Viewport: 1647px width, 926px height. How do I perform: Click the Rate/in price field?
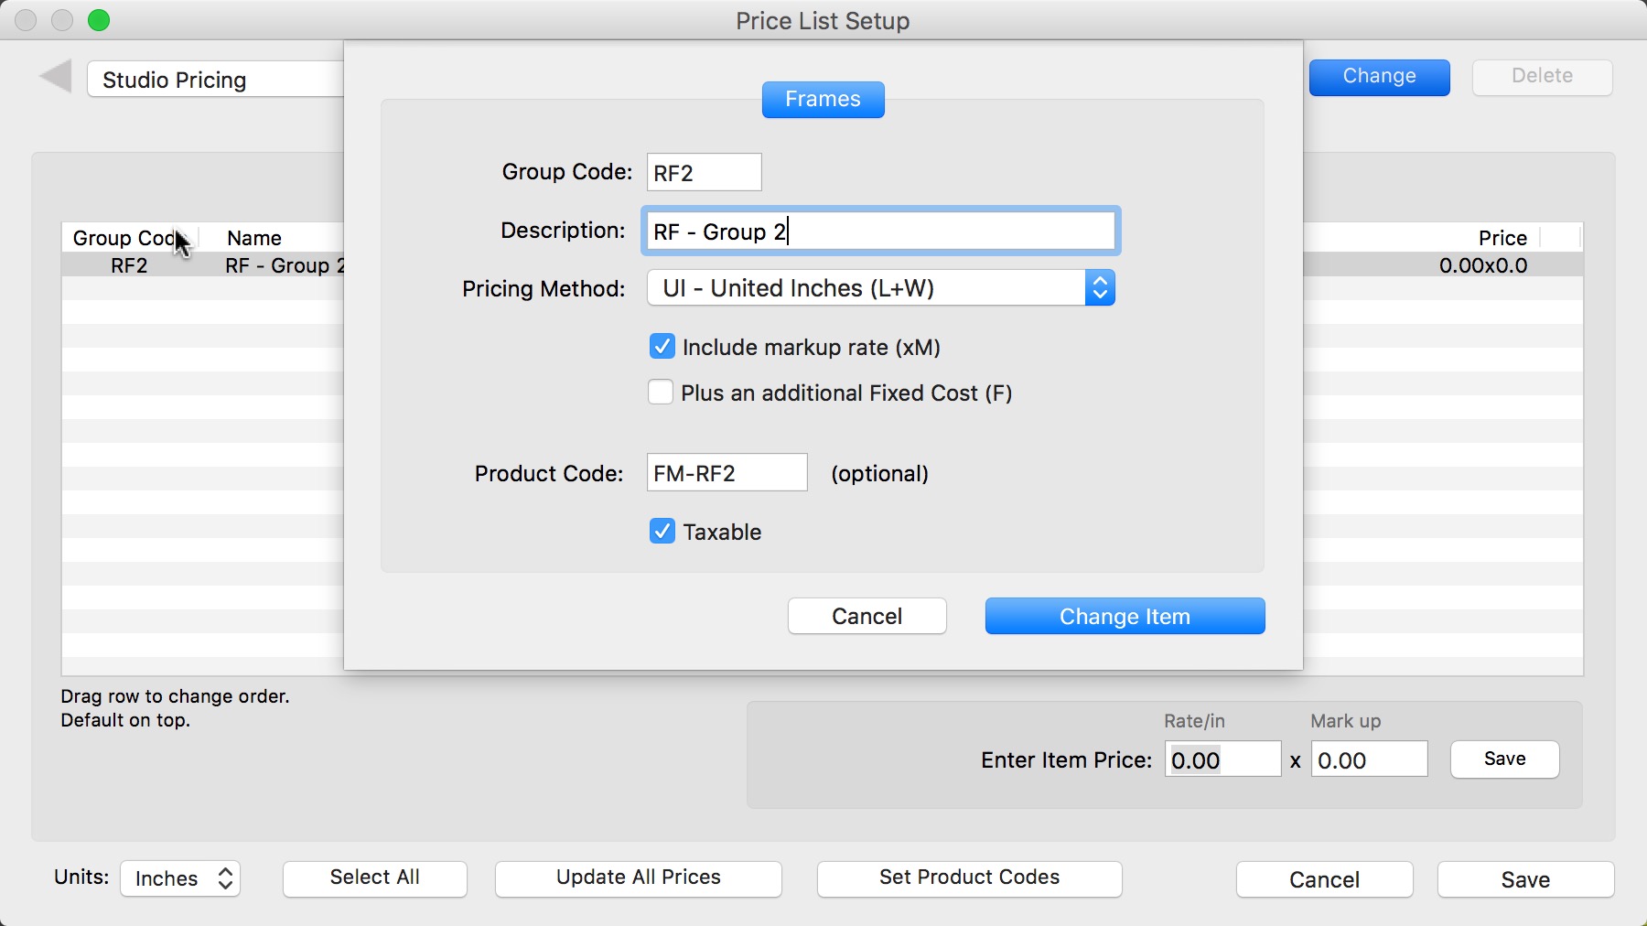coord(1222,759)
